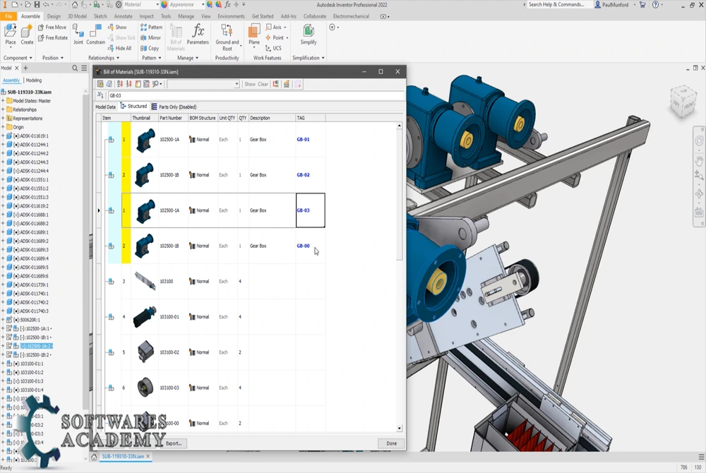Click the home icon beside document tab

click(x=94, y=457)
